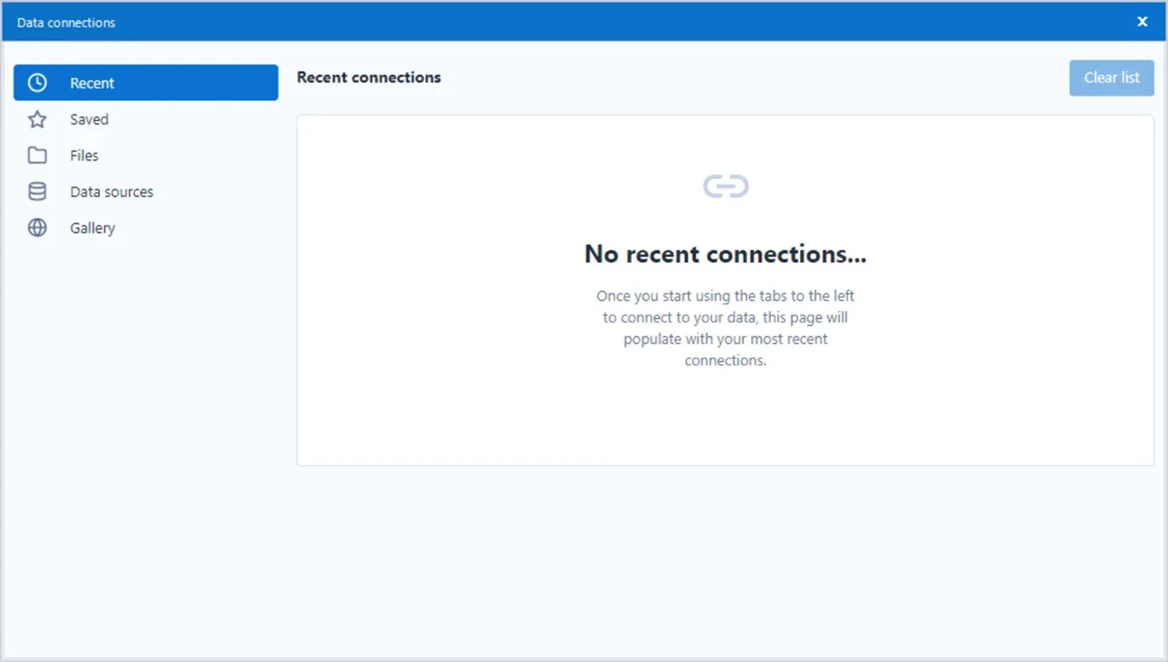
Task: Open the Files tab
Action: click(146, 155)
